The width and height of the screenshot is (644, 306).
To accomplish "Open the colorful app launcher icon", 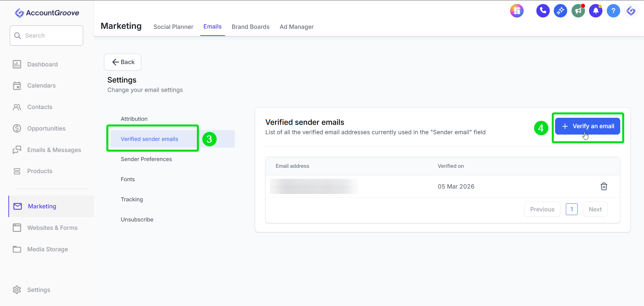I will coord(517,11).
